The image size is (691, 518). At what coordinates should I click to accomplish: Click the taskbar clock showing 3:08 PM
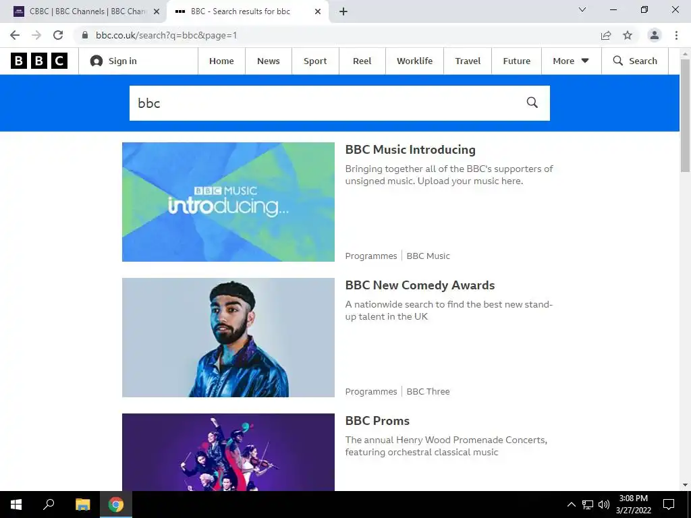coord(633,505)
